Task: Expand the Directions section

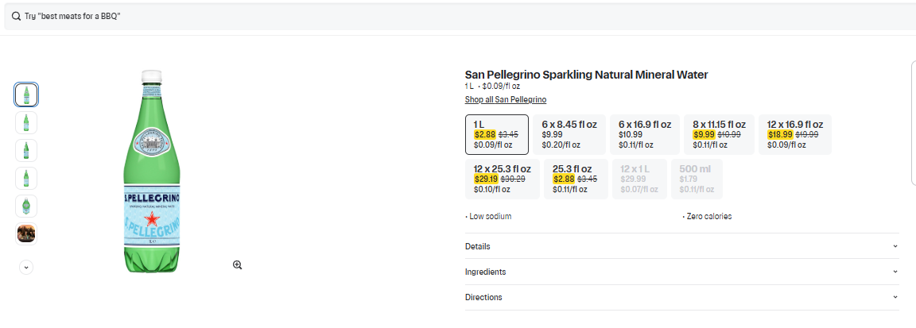Action: (x=681, y=297)
